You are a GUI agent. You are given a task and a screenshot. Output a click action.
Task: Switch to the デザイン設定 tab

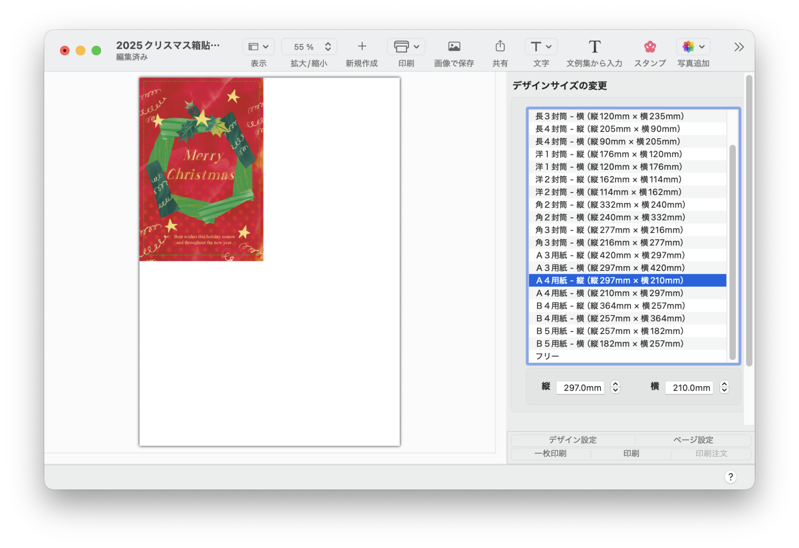pyautogui.click(x=572, y=440)
